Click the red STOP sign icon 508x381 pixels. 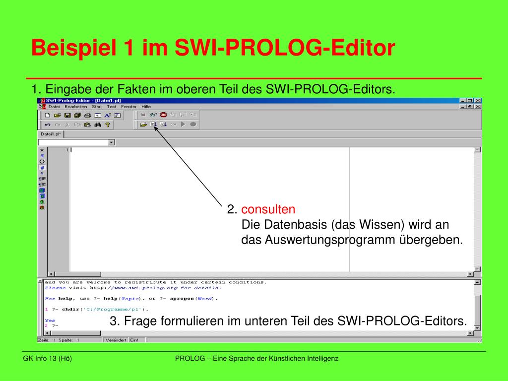coord(163,115)
